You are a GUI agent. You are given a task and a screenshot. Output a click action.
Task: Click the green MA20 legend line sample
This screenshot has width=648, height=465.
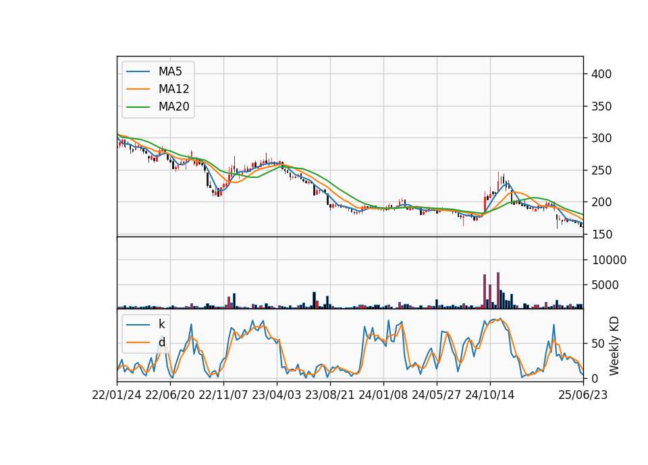click(x=138, y=107)
